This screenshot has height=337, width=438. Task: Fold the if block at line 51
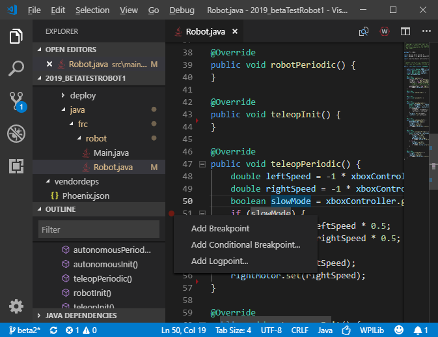tap(202, 214)
